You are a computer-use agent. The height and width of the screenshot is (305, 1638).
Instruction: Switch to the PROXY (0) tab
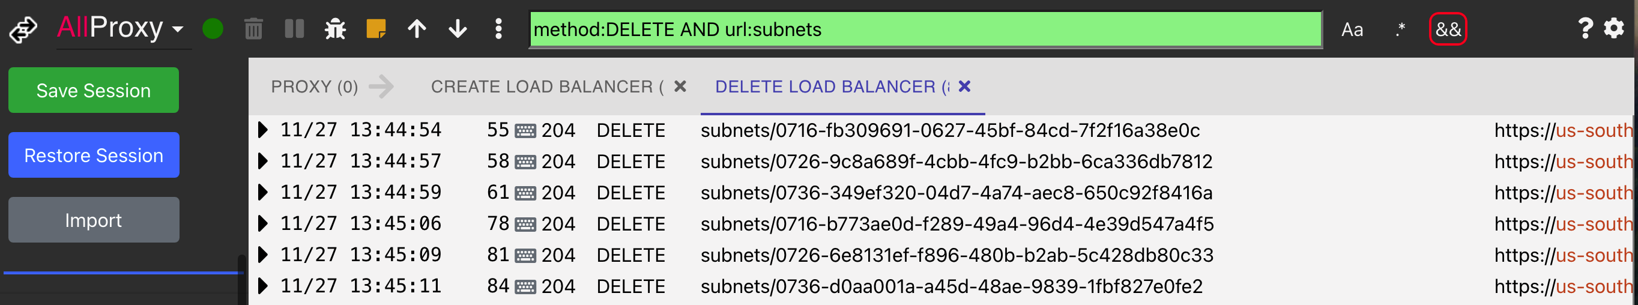click(x=314, y=86)
